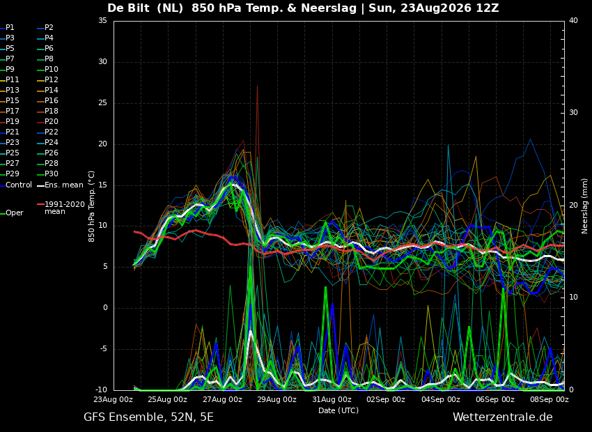Click the P21 legend entry
Screen dimensions: 592x432
pyautogui.click(x=10, y=132)
